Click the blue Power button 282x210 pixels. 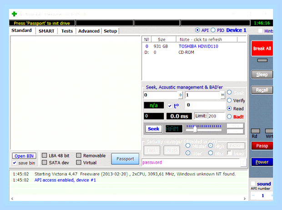coord(262,162)
